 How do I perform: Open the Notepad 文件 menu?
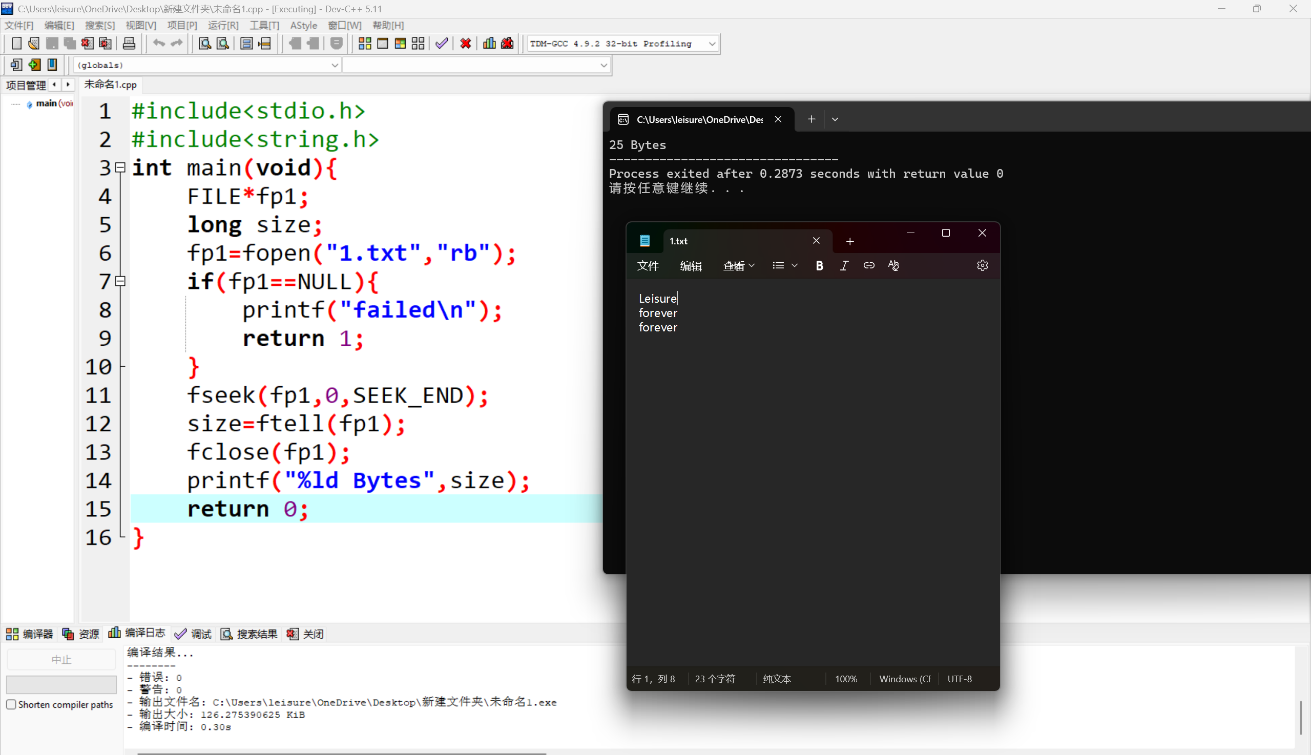coord(648,266)
